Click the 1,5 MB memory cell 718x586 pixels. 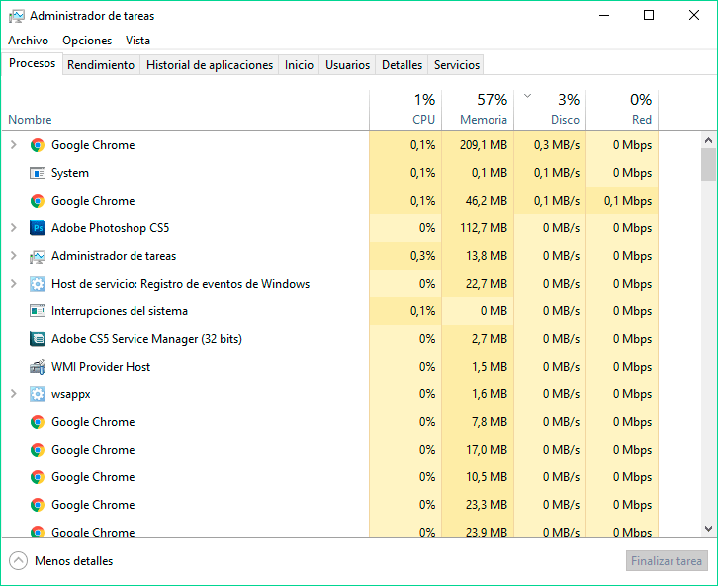point(478,367)
